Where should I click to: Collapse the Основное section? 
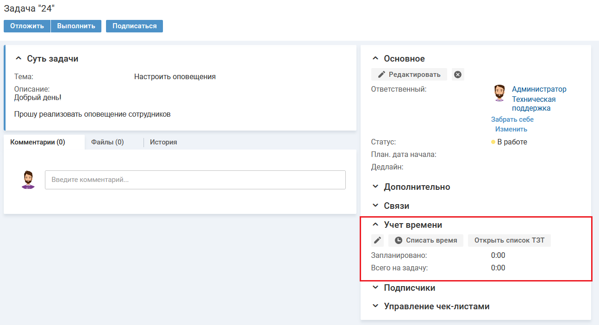click(375, 59)
